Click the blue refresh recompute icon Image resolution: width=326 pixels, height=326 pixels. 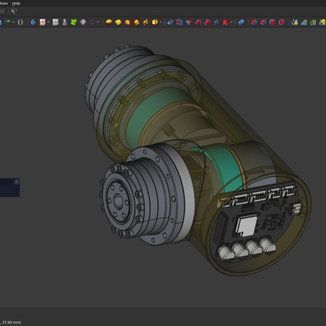(33, 22)
